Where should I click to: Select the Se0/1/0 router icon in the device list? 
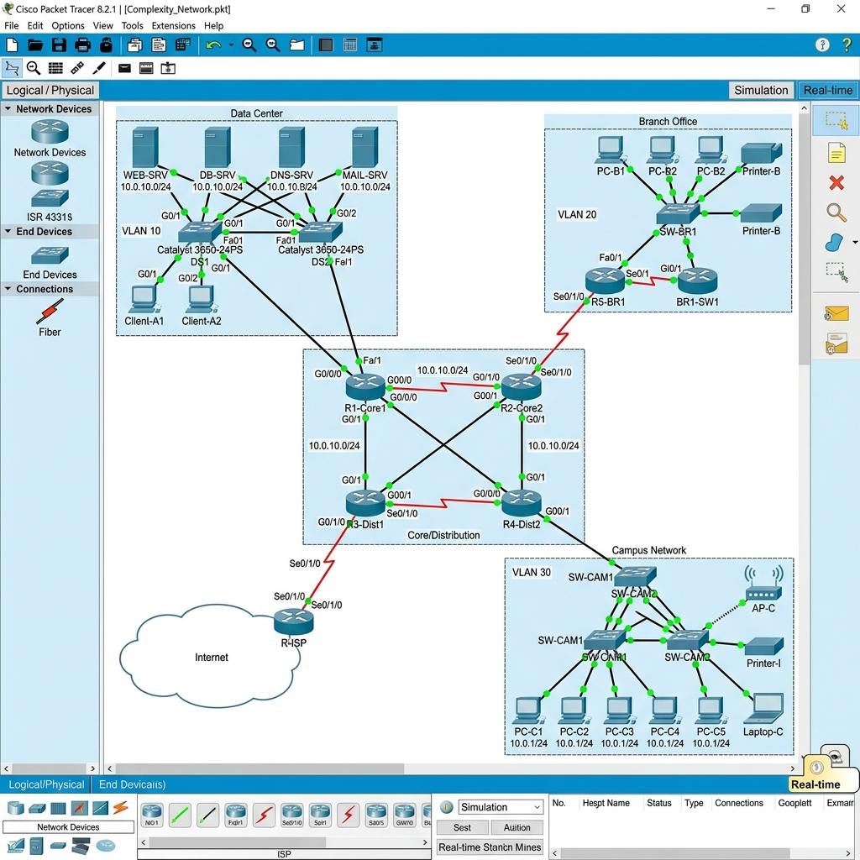[x=291, y=815]
